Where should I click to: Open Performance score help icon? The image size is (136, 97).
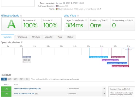(x=34, y=20)
